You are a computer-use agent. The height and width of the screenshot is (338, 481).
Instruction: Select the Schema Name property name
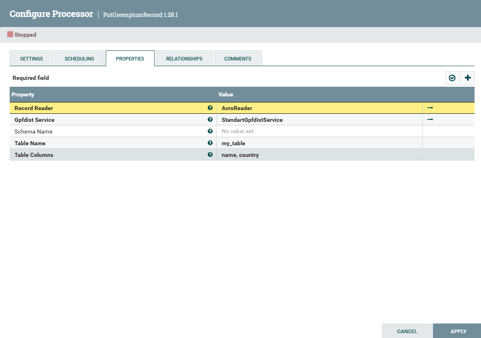33,131
